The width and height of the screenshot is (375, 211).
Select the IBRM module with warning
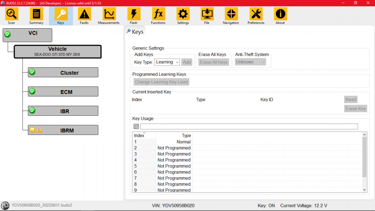pyautogui.click(x=63, y=130)
